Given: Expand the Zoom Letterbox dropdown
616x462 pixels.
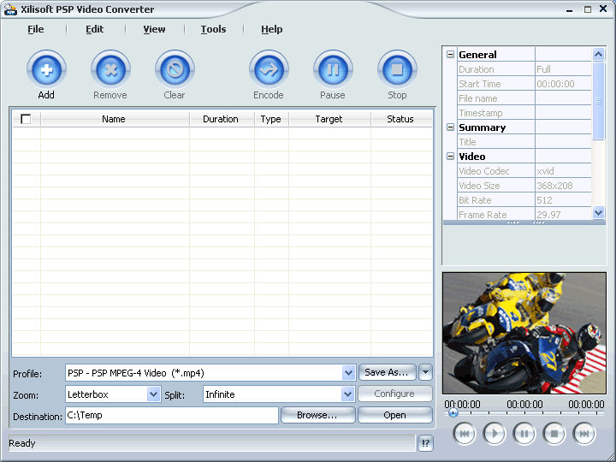Looking at the screenshot, I should [154, 394].
